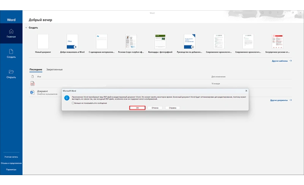Open the Другие шаблоны link
Viewport: 304px width, 185px height.
[282, 61]
